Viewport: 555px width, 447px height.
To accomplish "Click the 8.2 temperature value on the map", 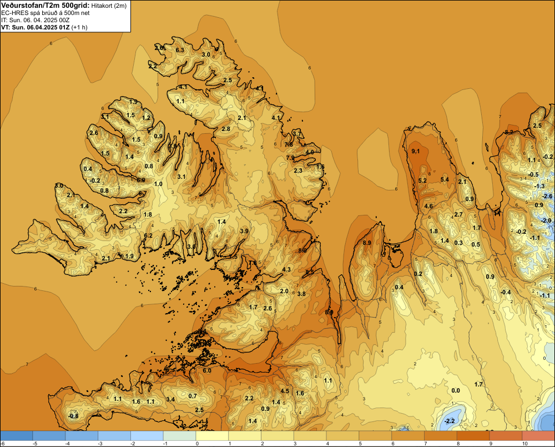I will [x=509, y=132].
